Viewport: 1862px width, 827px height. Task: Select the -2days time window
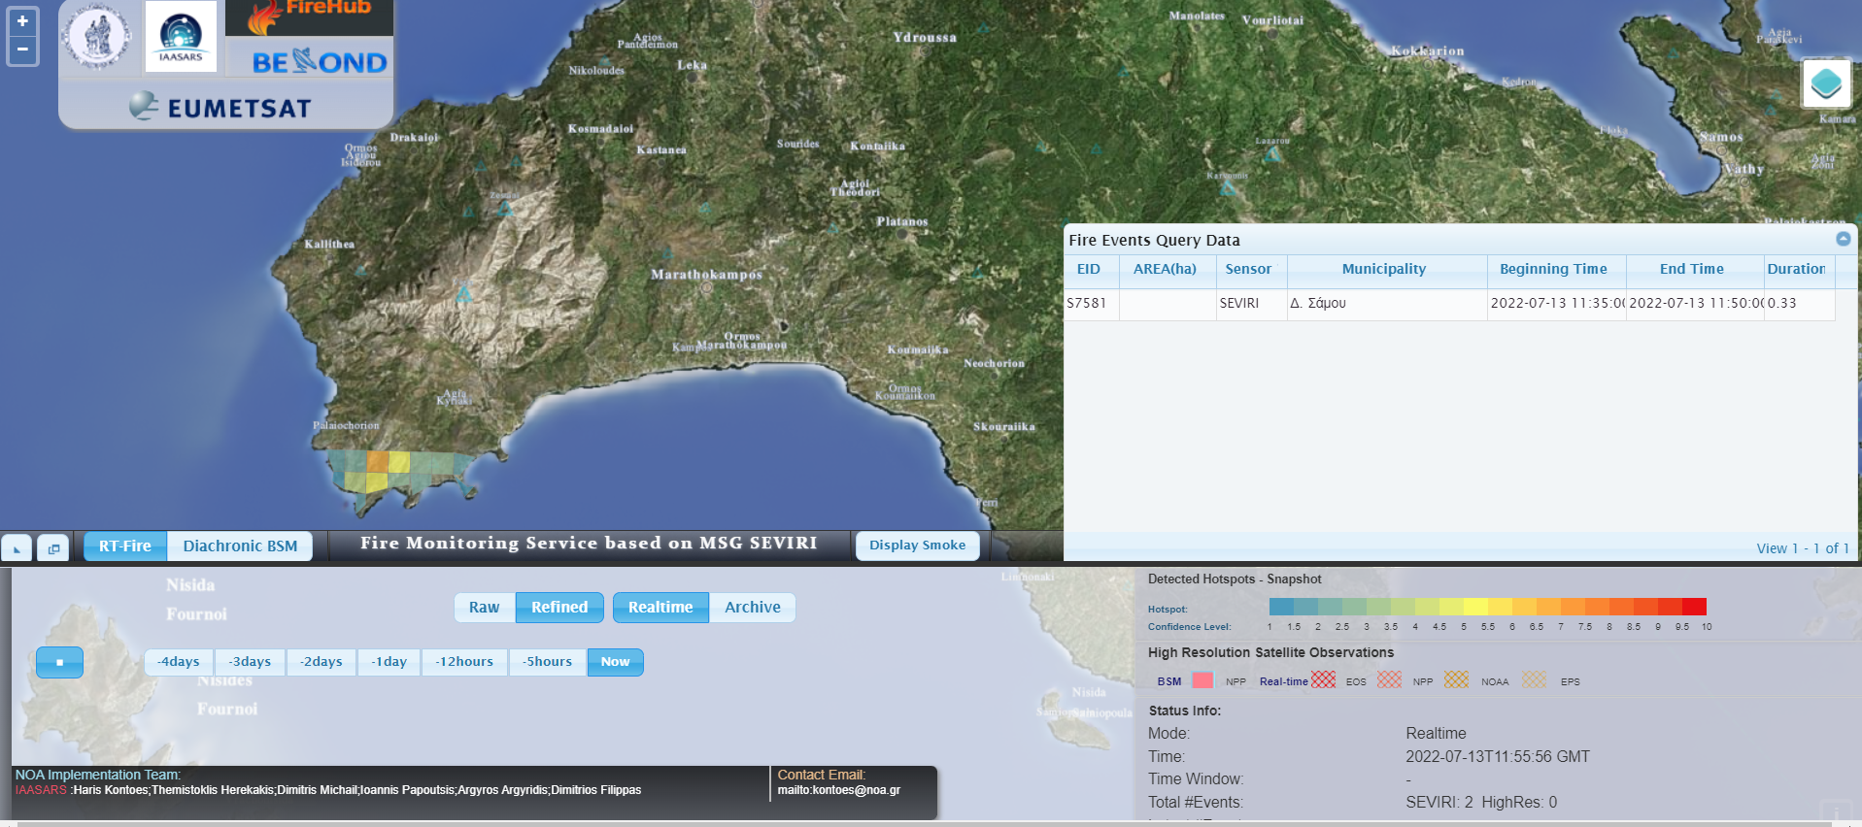pos(322,662)
